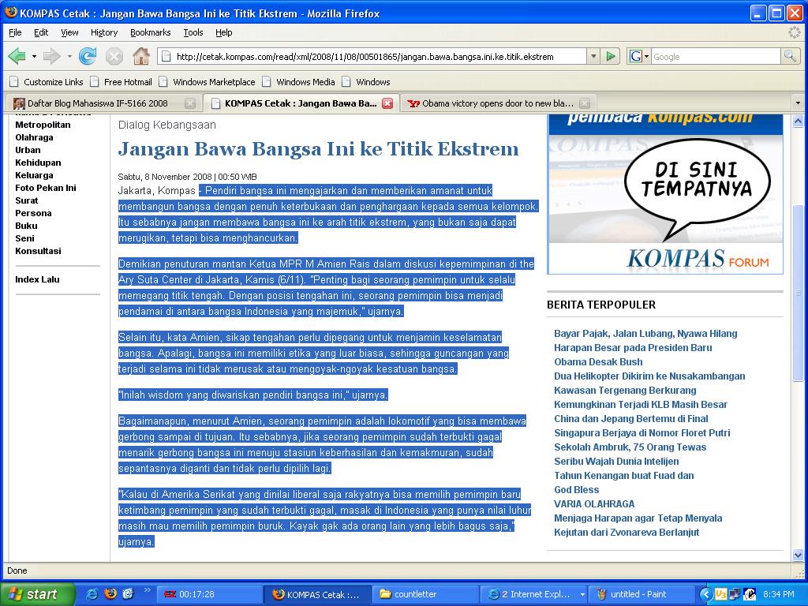Open the Help menu
The width and height of the screenshot is (808, 606).
[223, 32]
